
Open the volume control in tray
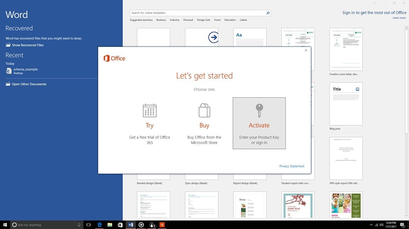click(x=381, y=225)
